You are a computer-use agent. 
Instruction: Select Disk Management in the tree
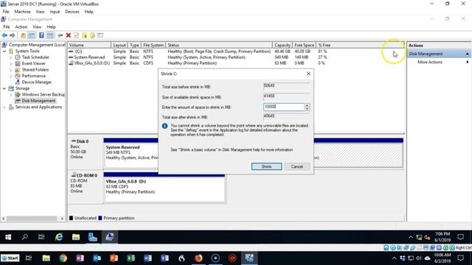pyautogui.click(x=38, y=101)
